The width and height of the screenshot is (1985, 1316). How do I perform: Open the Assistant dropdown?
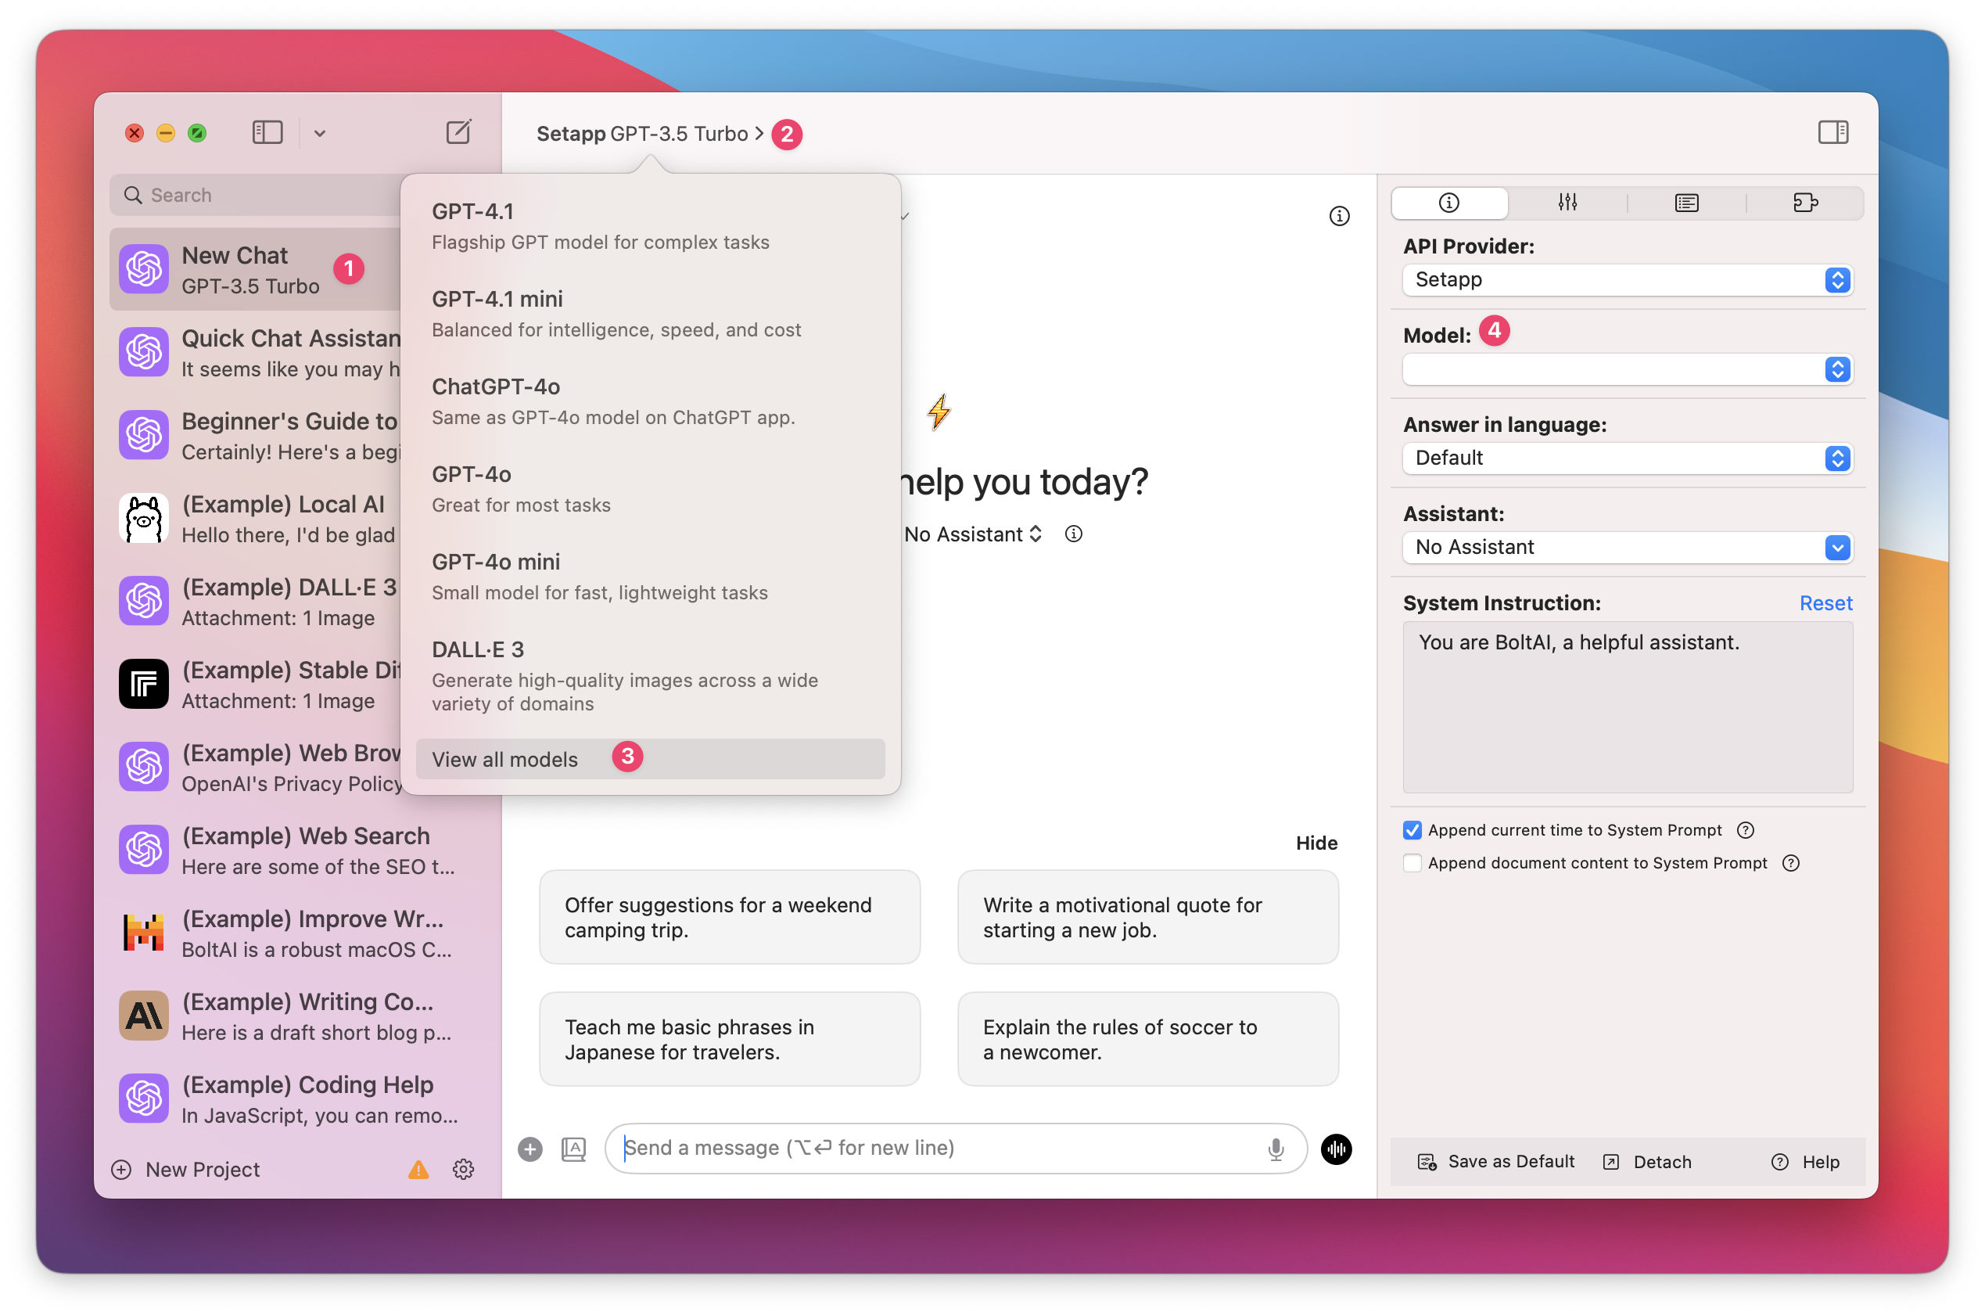click(x=1626, y=547)
